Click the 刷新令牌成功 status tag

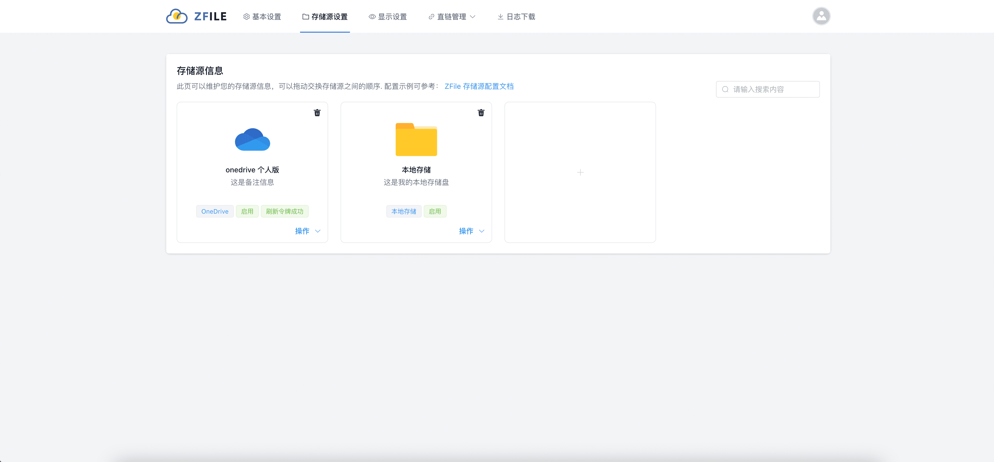point(284,211)
